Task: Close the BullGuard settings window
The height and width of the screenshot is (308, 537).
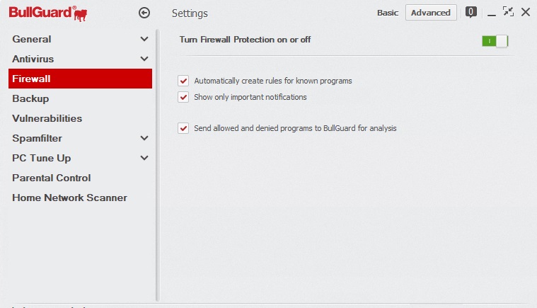Action: [x=526, y=12]
